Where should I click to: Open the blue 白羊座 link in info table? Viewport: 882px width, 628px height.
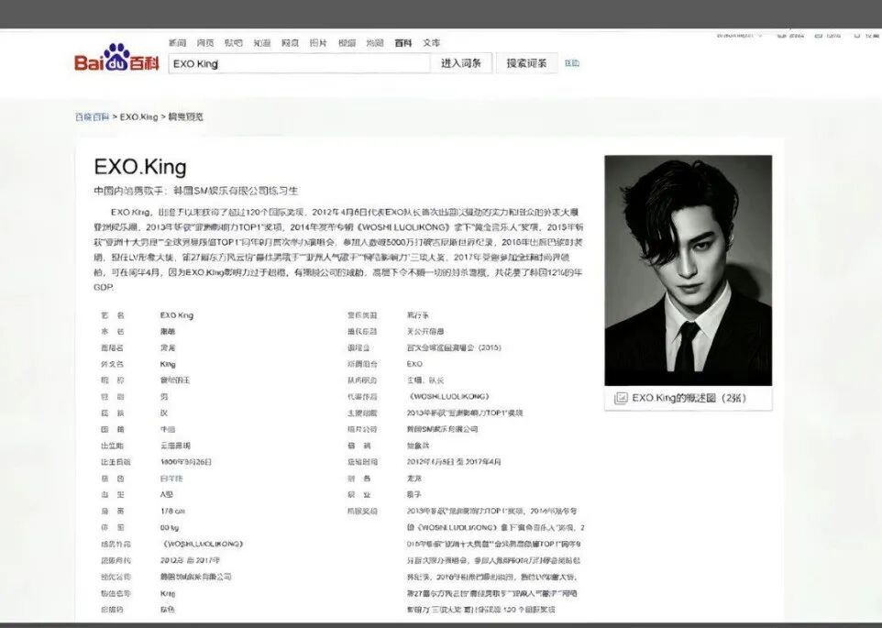tap(171, 479)
